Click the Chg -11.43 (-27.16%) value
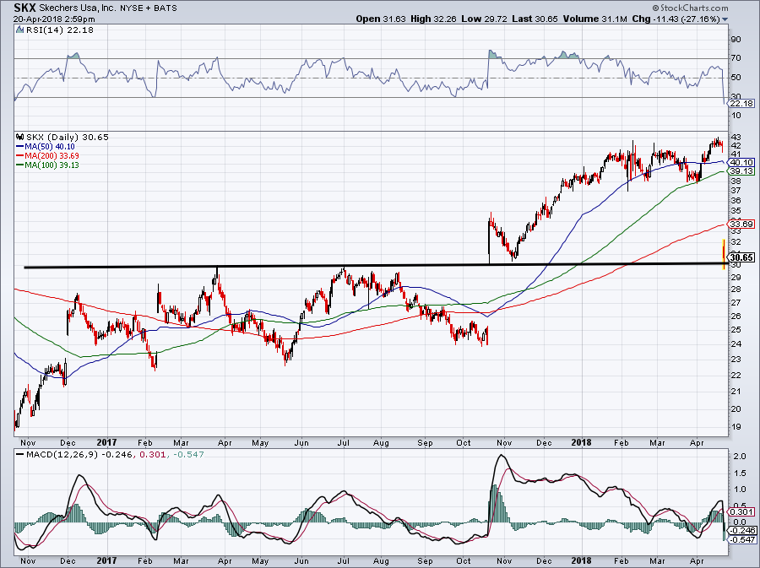Screen dimensions: 760x568 coord(676,19)
